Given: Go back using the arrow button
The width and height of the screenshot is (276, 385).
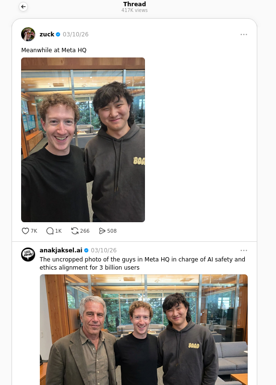Looking at the screenshot, I should point(24,7).
